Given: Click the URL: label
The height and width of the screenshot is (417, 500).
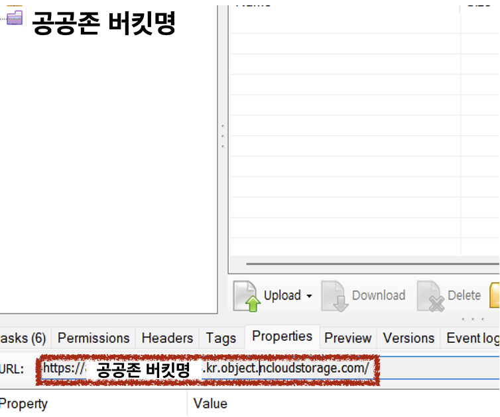Looking at the screenshot, I should 12,369.
